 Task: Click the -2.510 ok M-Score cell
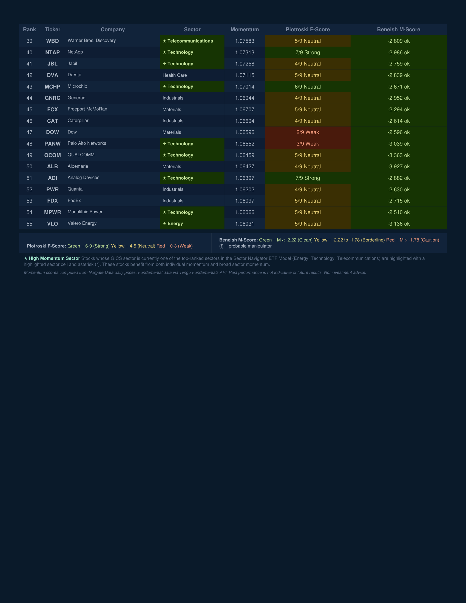coord(399,212)
